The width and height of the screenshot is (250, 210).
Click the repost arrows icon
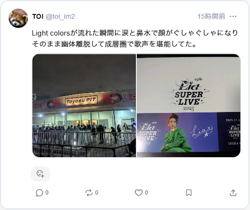click(89, 193)
